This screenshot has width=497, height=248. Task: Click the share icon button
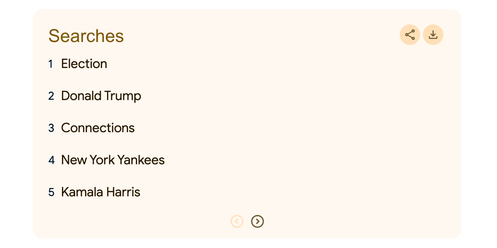point(410,35)
